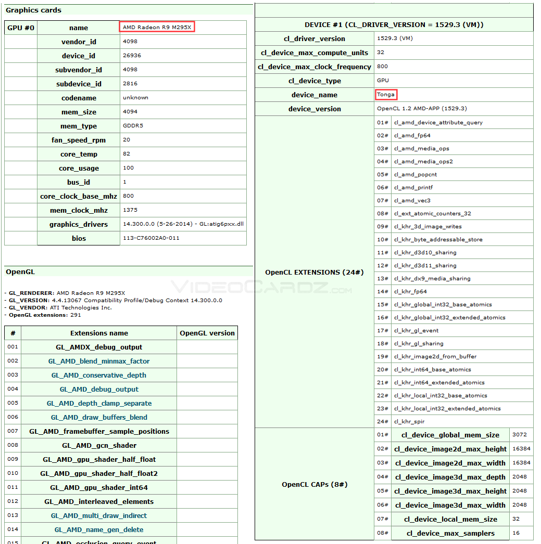This screenshot has height=544, width=541.
Task: Click the GL_AMD_multi_draw_indirect link
Action: pyautogui.click(x=99, y=515)
